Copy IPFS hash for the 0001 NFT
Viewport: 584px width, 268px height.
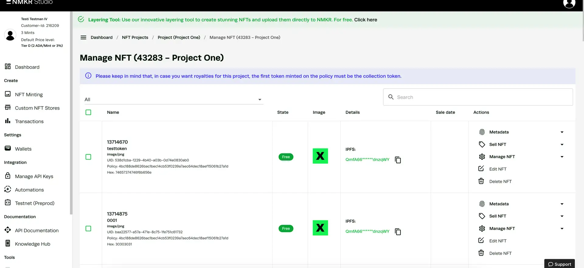coord(398,232)
